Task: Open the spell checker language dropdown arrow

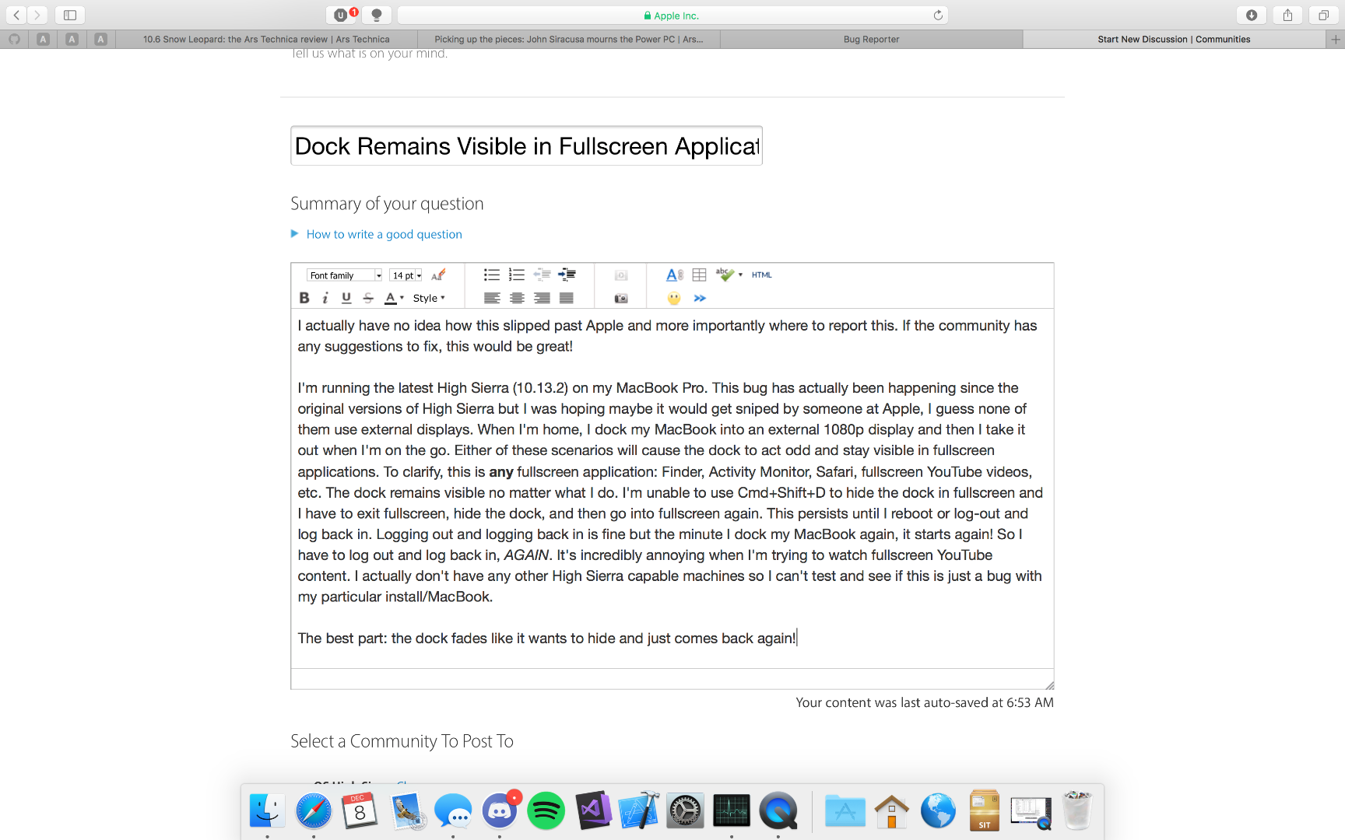Action: click(740, 275)
